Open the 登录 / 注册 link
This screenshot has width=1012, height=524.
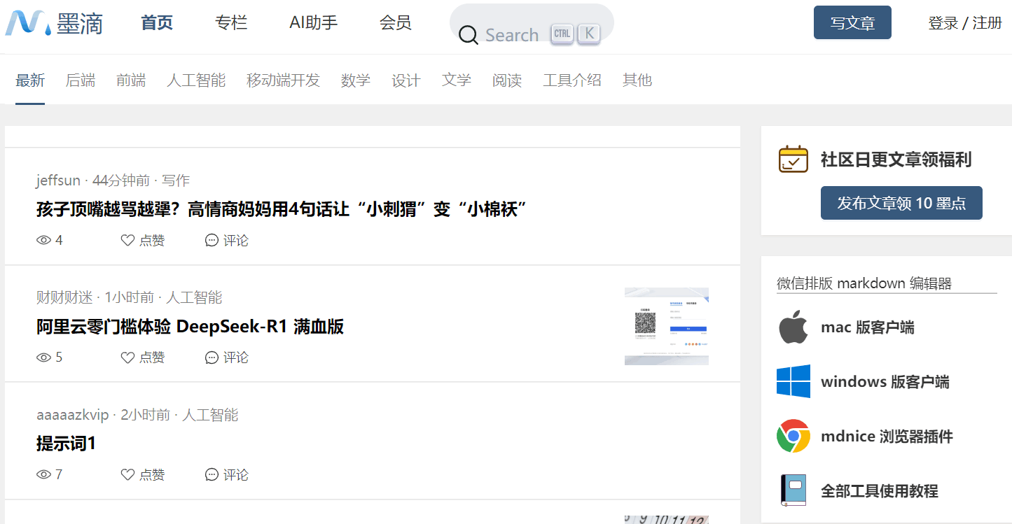click(x=964, y=23)
